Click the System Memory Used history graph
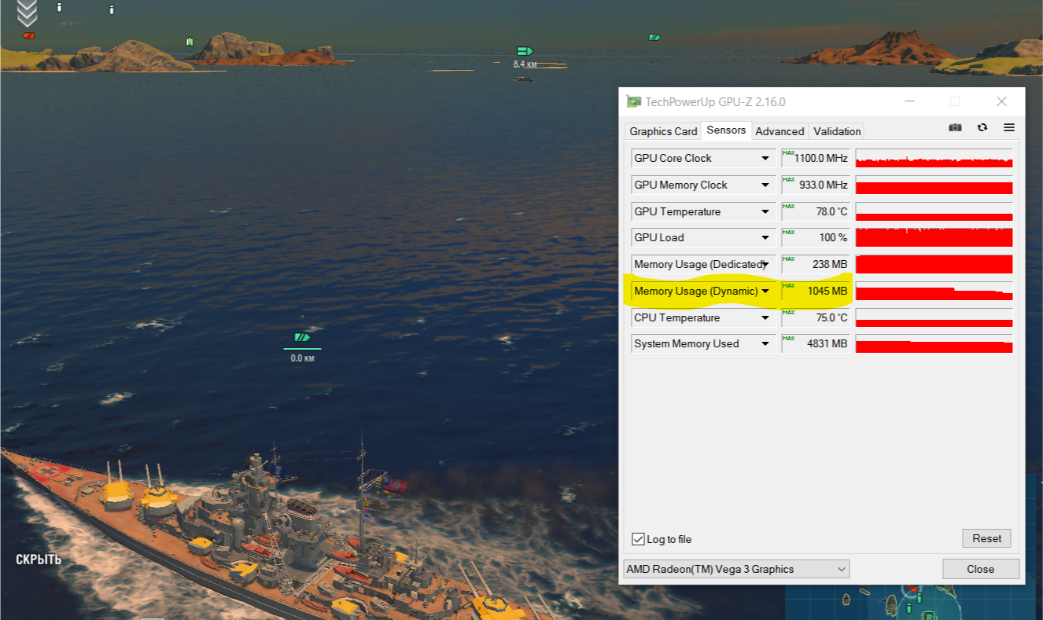 click(934, 343)
